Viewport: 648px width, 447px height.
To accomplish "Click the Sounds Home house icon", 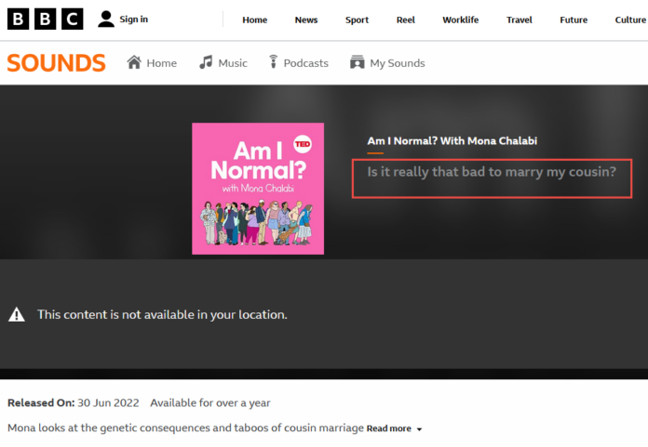I will click(134, 62).
